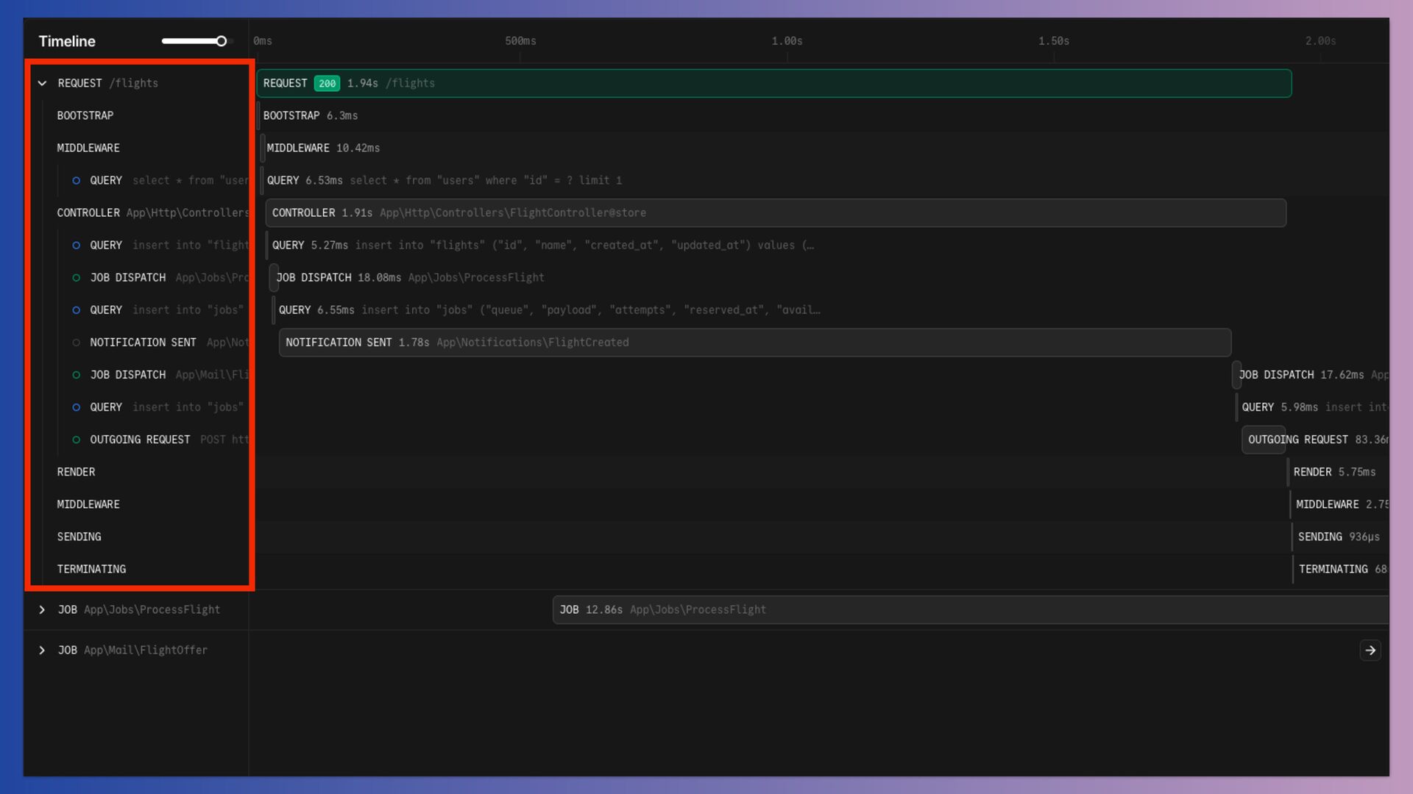Expand the JOB App\Mail\FlightOffer row
The image size is (1413, 794).
[x=43, y=650]
